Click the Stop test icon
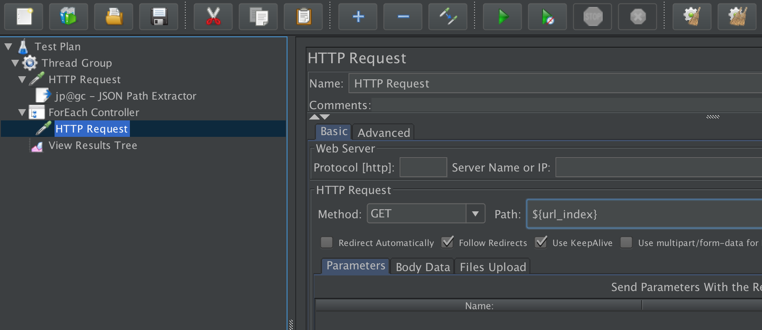This screenshot has width=762, height=330. coord(592,17)
